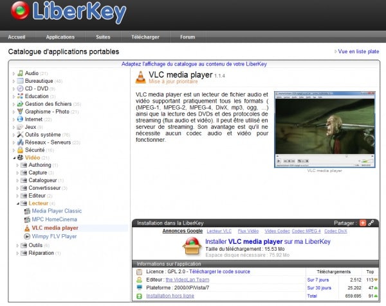Click the Sécurité padlock icon

[x=20, y=149]
